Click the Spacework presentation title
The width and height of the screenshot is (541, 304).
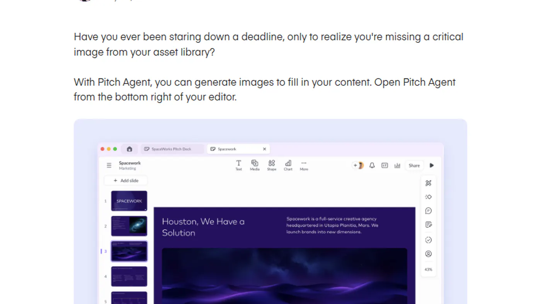tap(130, 163)
